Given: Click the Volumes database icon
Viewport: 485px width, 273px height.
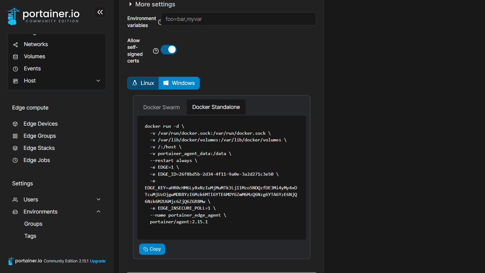Looking at the screenshot, I should (15, 57).
